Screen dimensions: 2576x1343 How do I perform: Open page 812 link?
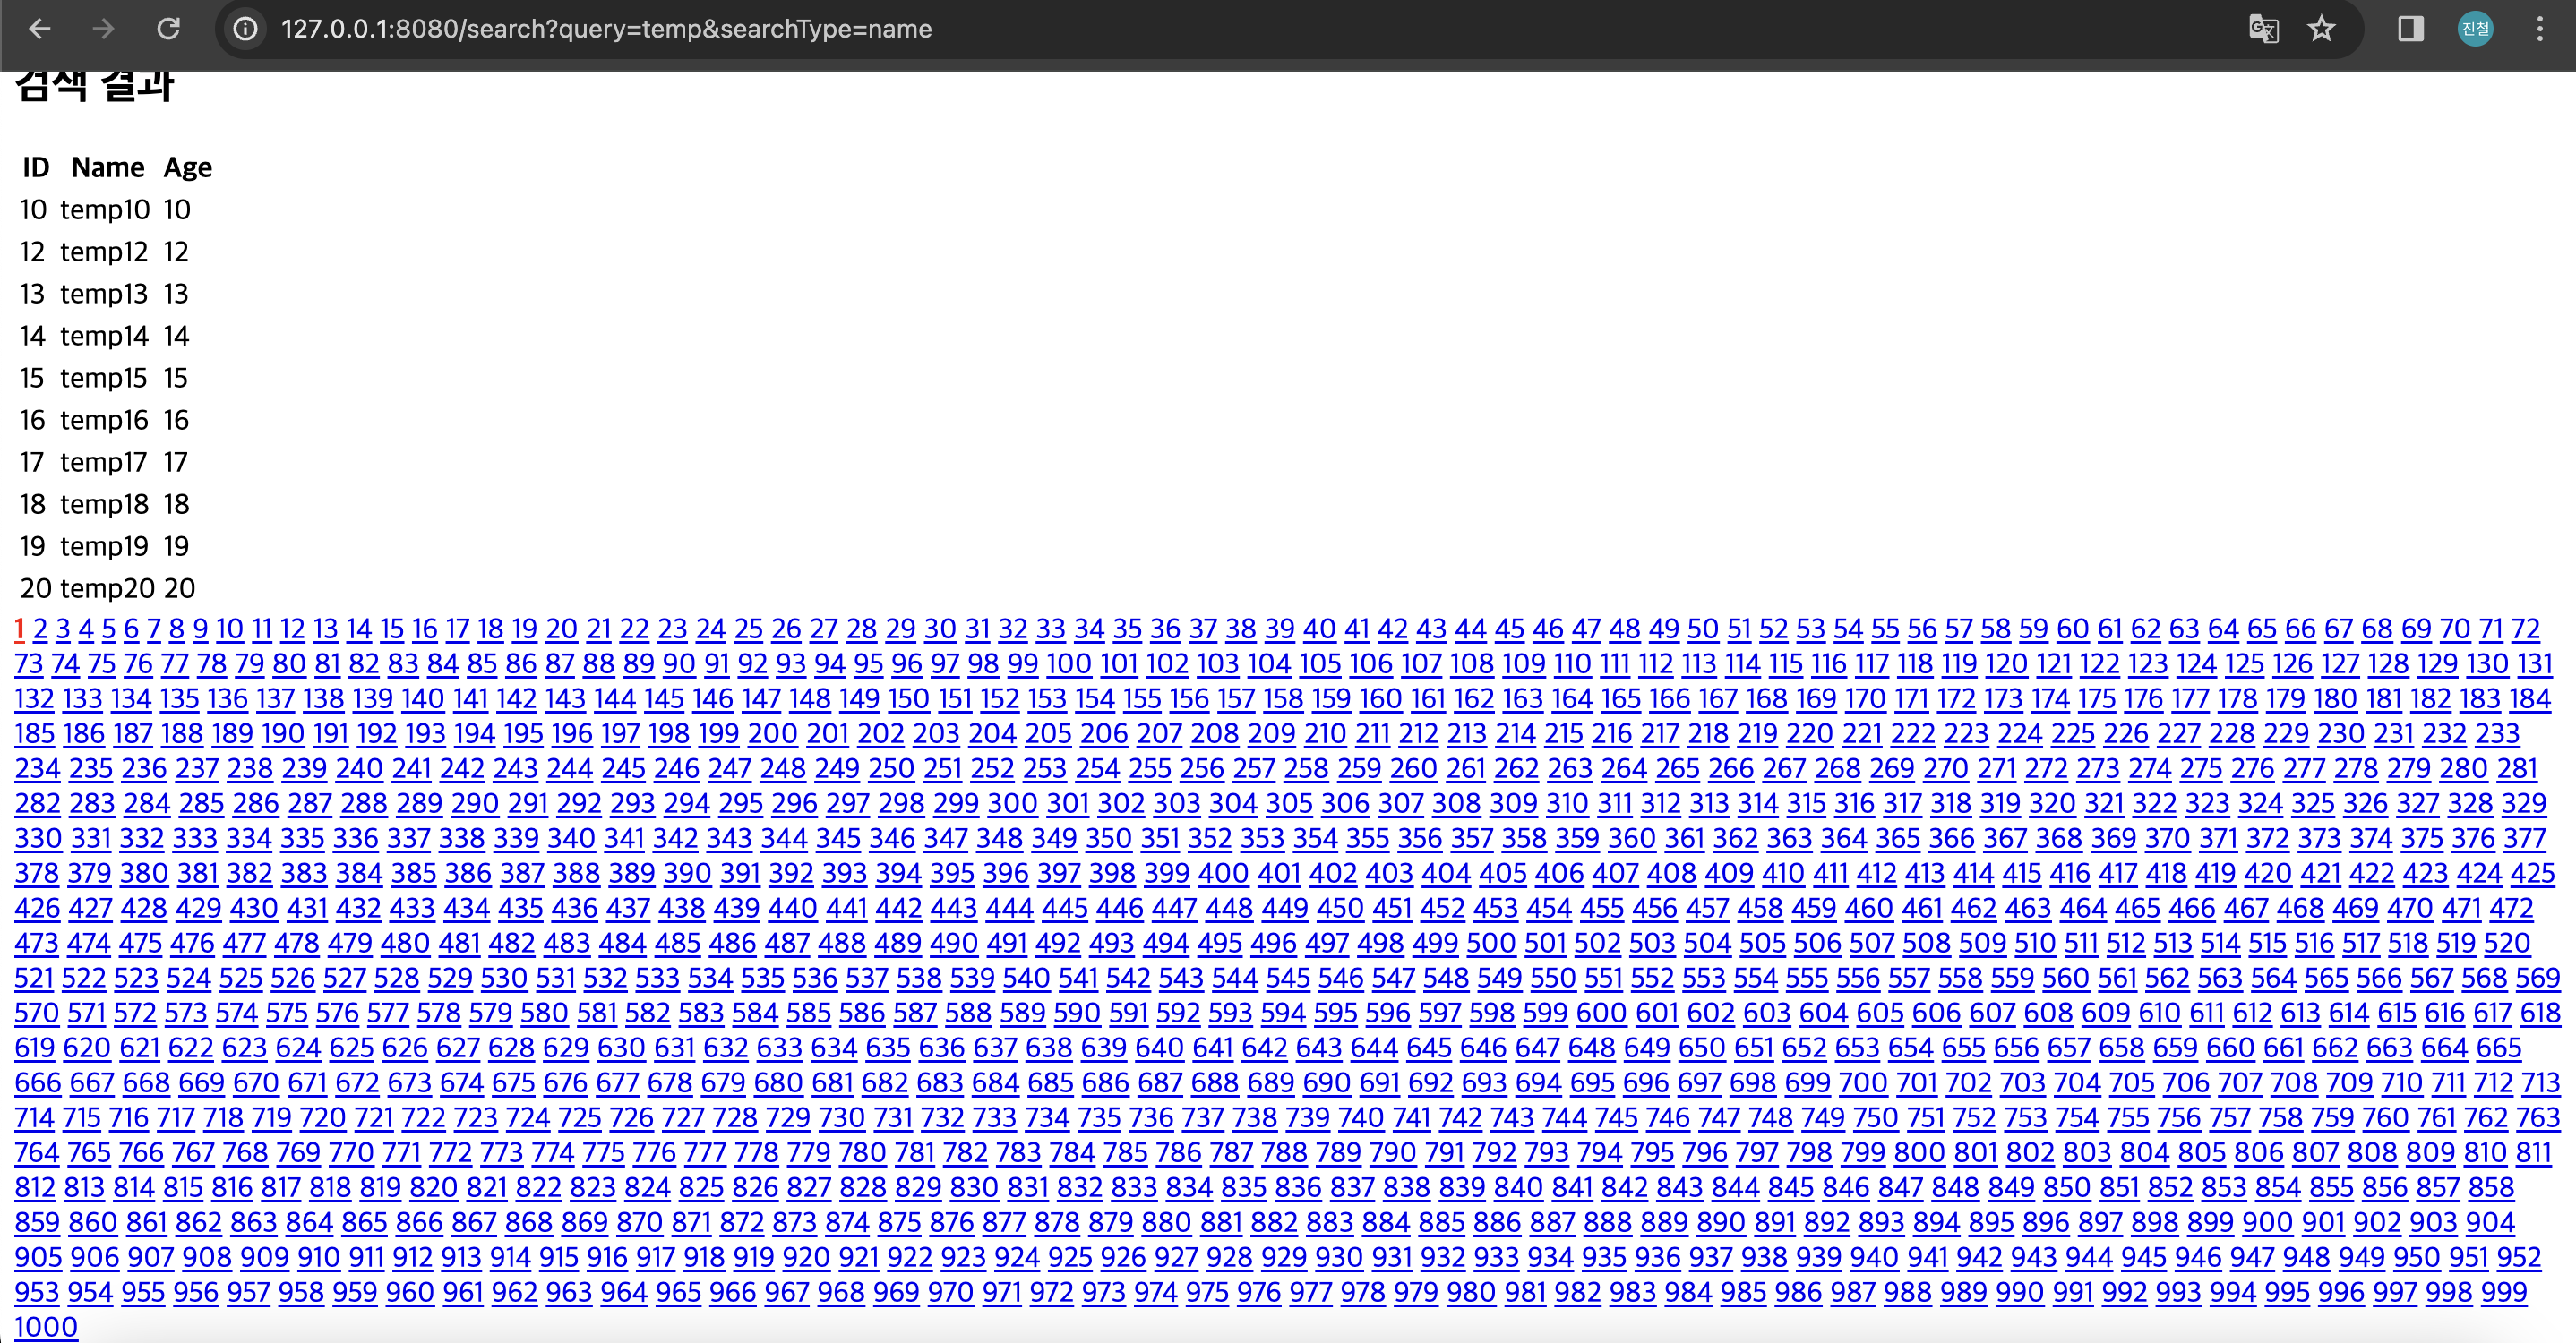pos(34,1189)
